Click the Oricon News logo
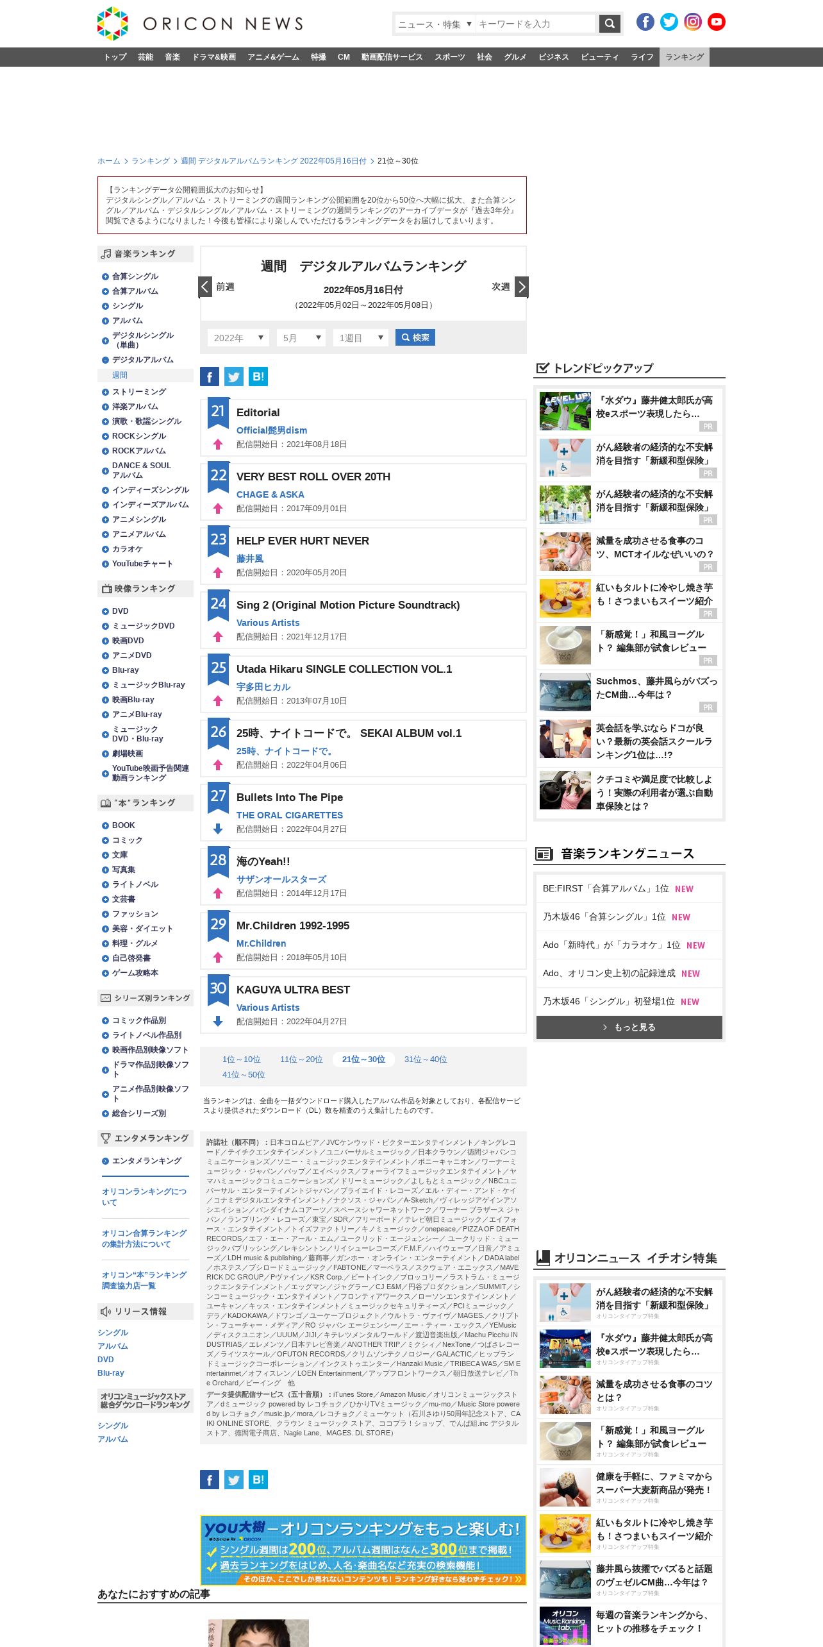823x1647 pixels. (x=200, y=24)
